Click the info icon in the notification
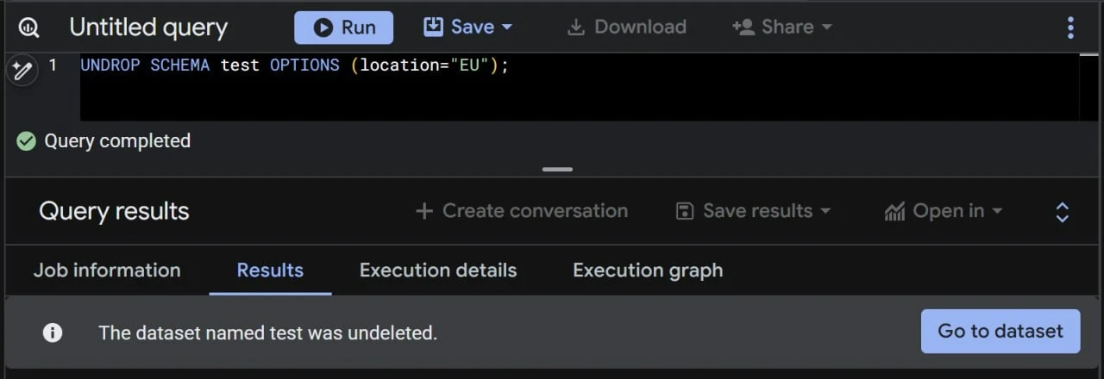 click(53, 332)
